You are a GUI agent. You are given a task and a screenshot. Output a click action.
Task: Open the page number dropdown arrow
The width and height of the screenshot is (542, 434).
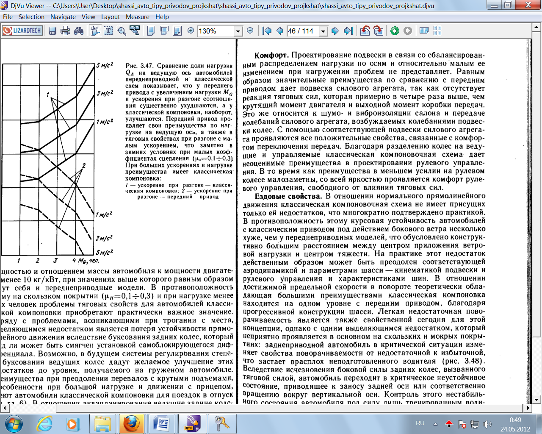324,31
